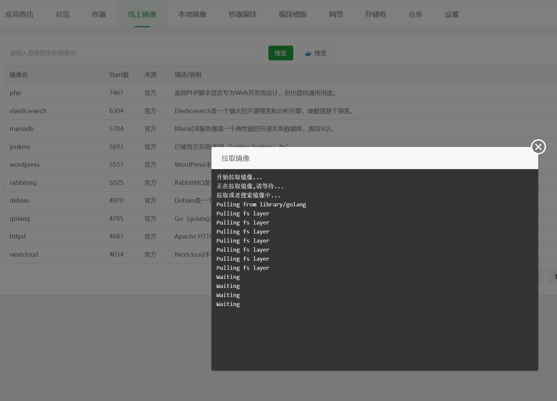The image size is (557, 401).
Task: Open the 设置 tab
Action: click(x=452, y=14)
